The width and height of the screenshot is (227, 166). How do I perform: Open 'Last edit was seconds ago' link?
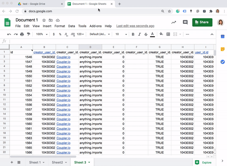135,26
